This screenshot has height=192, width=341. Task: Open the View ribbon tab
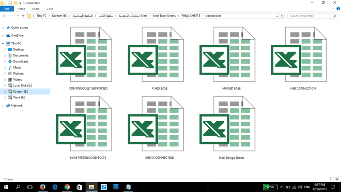pyautogui.click(x=49, y=9)
